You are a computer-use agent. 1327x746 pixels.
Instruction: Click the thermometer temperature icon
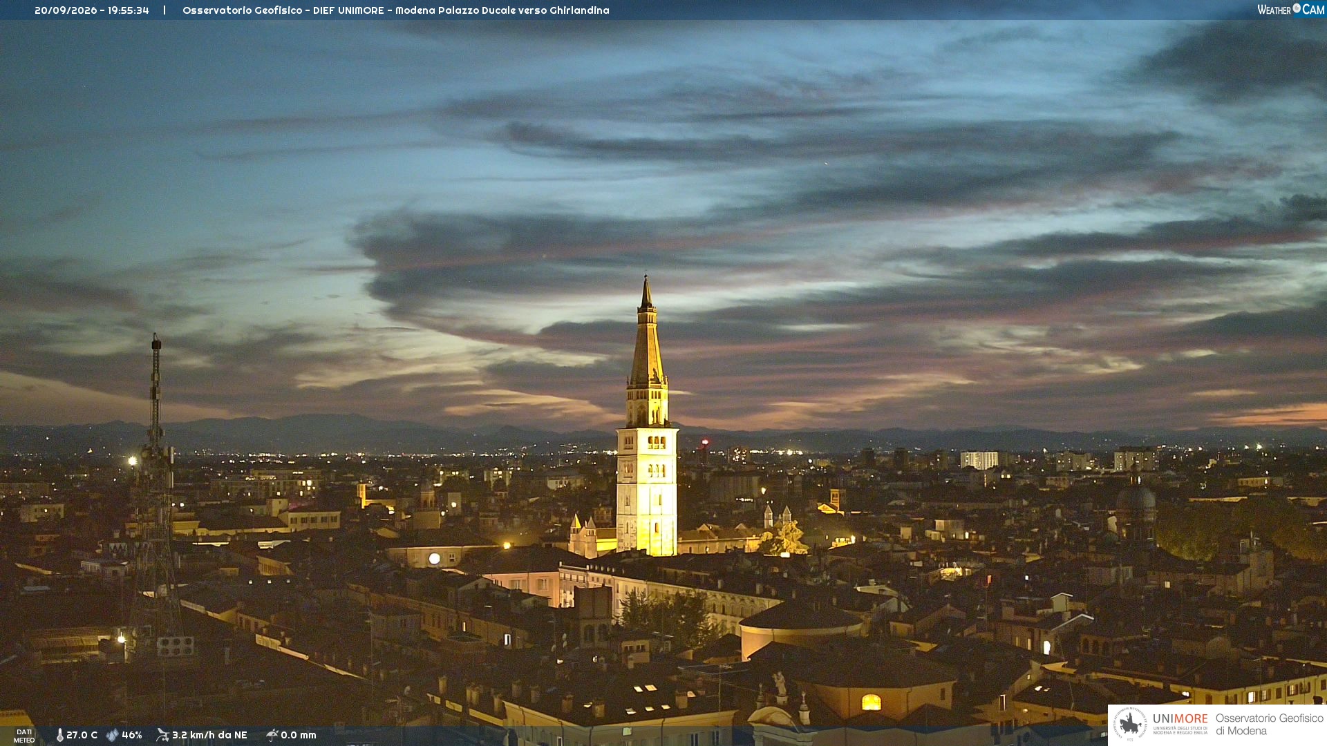(59, 735)
